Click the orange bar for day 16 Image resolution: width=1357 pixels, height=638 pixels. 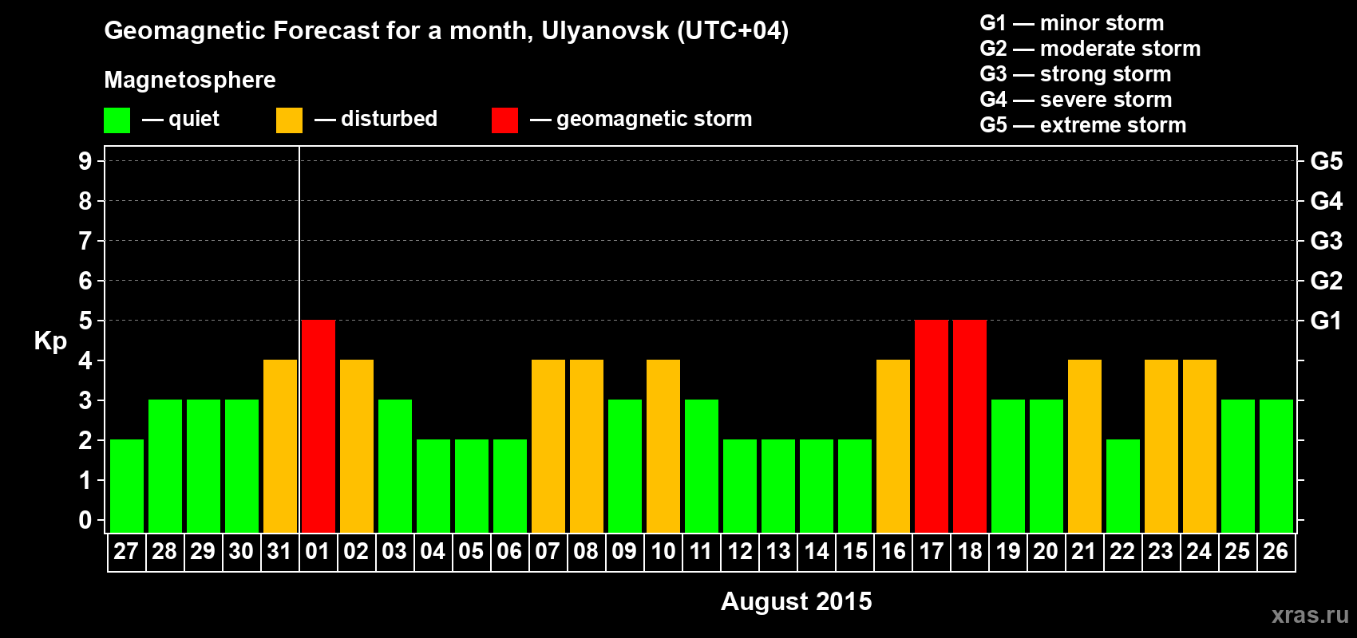click(893, 446)
